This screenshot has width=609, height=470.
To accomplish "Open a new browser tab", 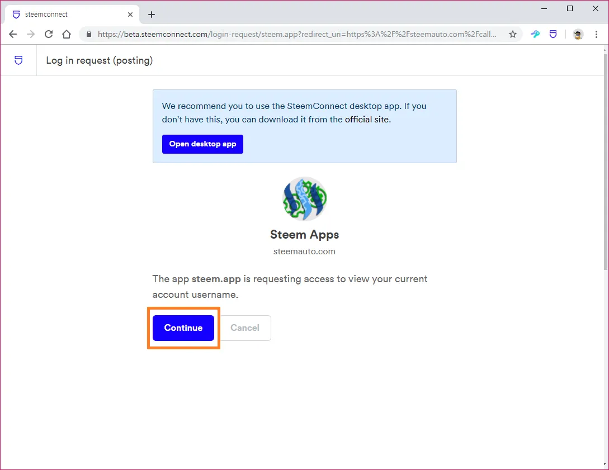I will click(x=152, y=15).
